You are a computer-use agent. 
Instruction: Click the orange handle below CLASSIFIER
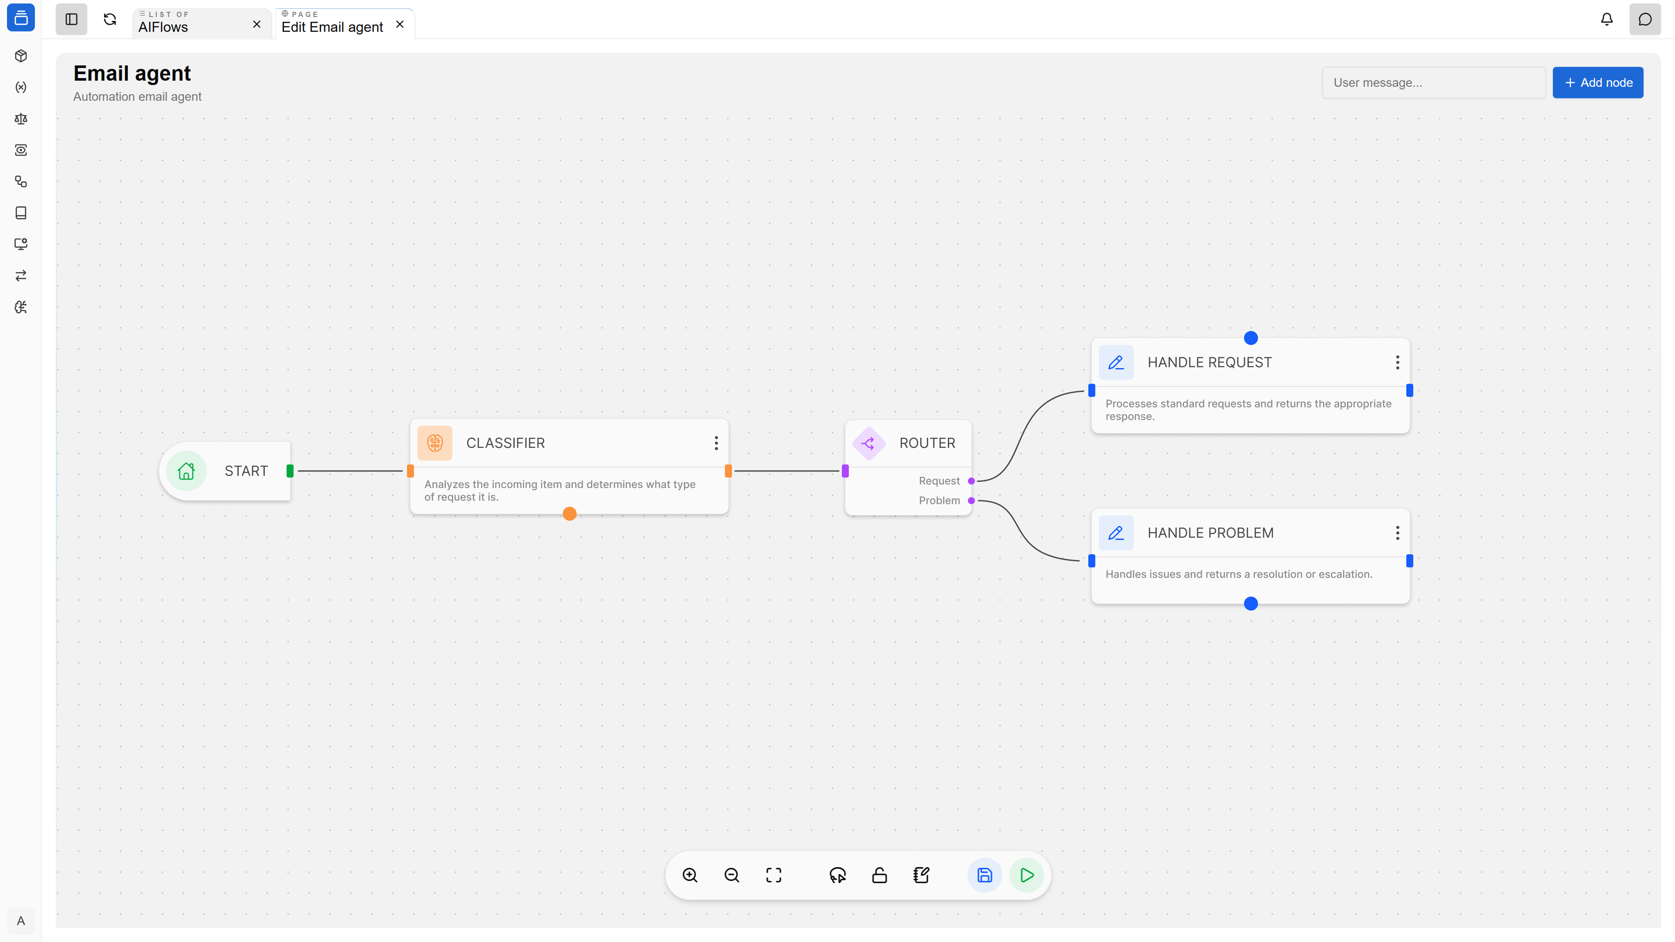(570, 514)
